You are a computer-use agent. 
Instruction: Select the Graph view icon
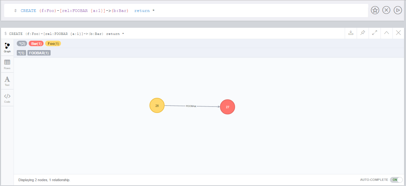(7, 47)
